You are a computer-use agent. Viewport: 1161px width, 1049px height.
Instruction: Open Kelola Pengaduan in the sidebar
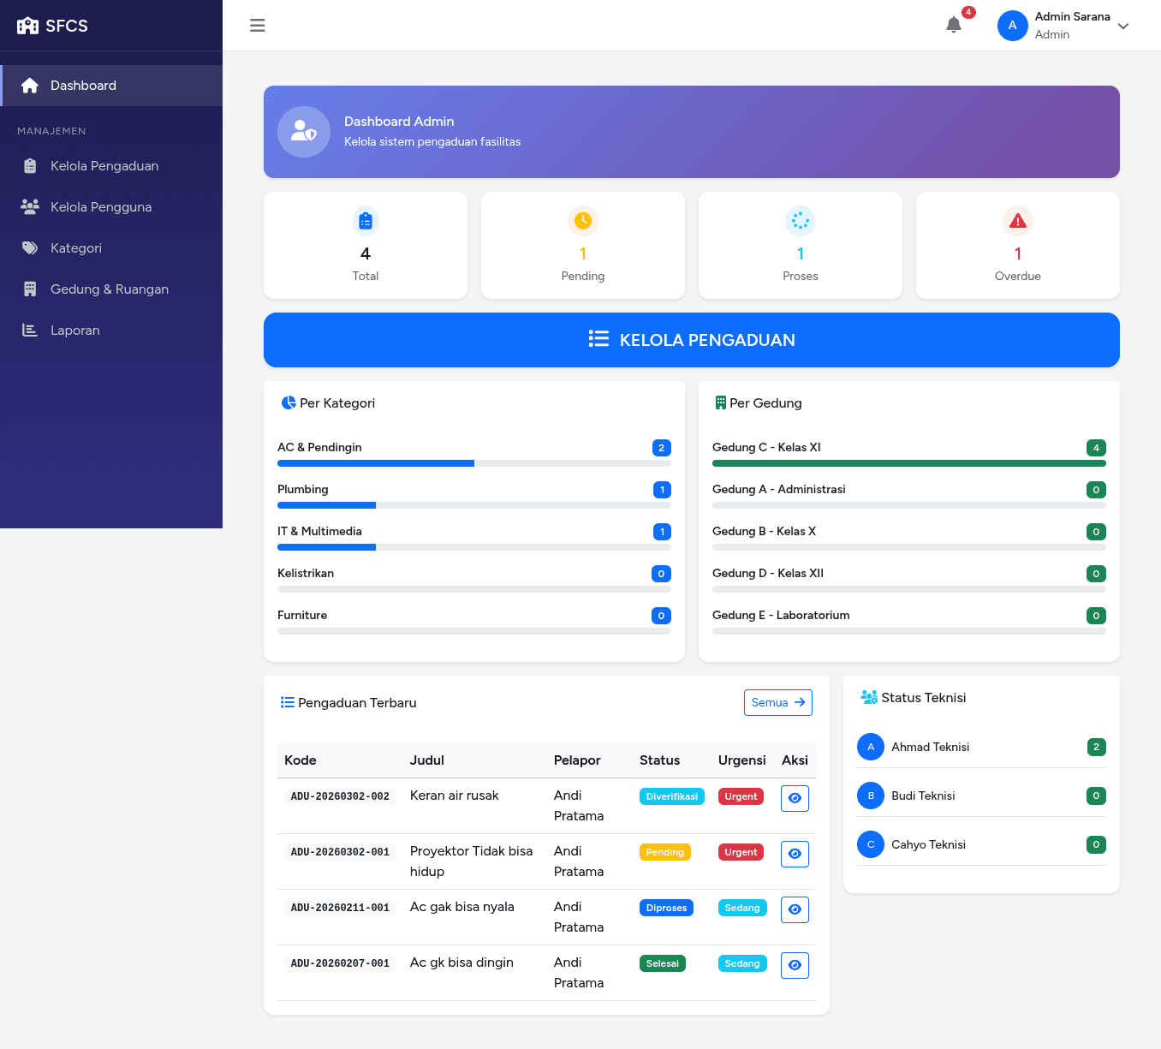104,166
